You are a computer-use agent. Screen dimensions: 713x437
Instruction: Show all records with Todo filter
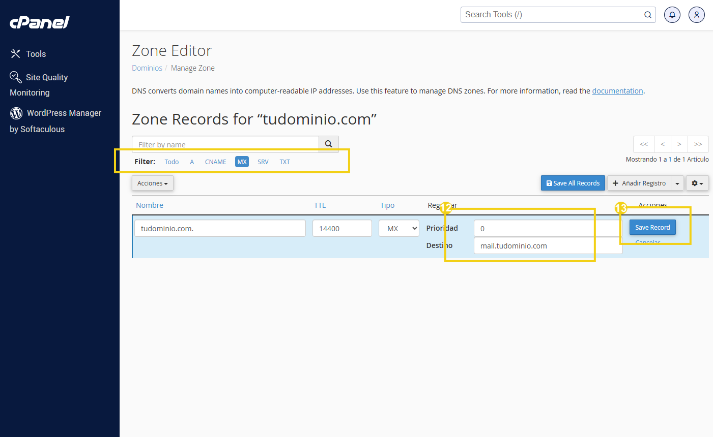tap(172, 162)
